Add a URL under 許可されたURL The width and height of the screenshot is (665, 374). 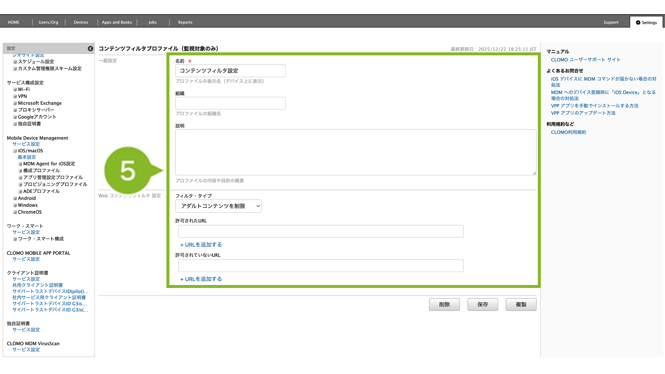click(x=201, y=245)
